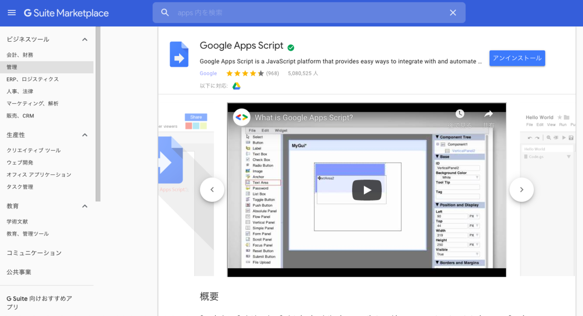Open G Suite 向けおすすめアプリ

[39, 303]
